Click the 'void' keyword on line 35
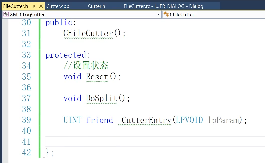This screenshot has height=163, width=265. click(x=72, y=77)
